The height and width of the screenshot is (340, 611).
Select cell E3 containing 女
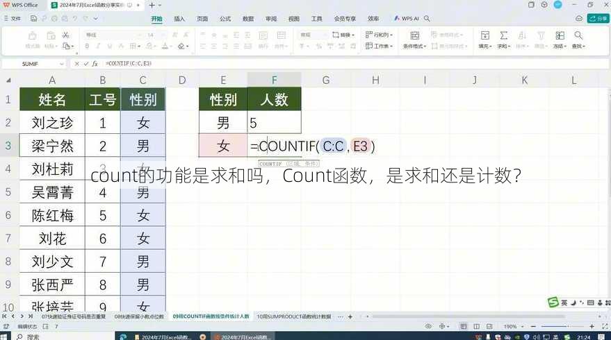223,146
